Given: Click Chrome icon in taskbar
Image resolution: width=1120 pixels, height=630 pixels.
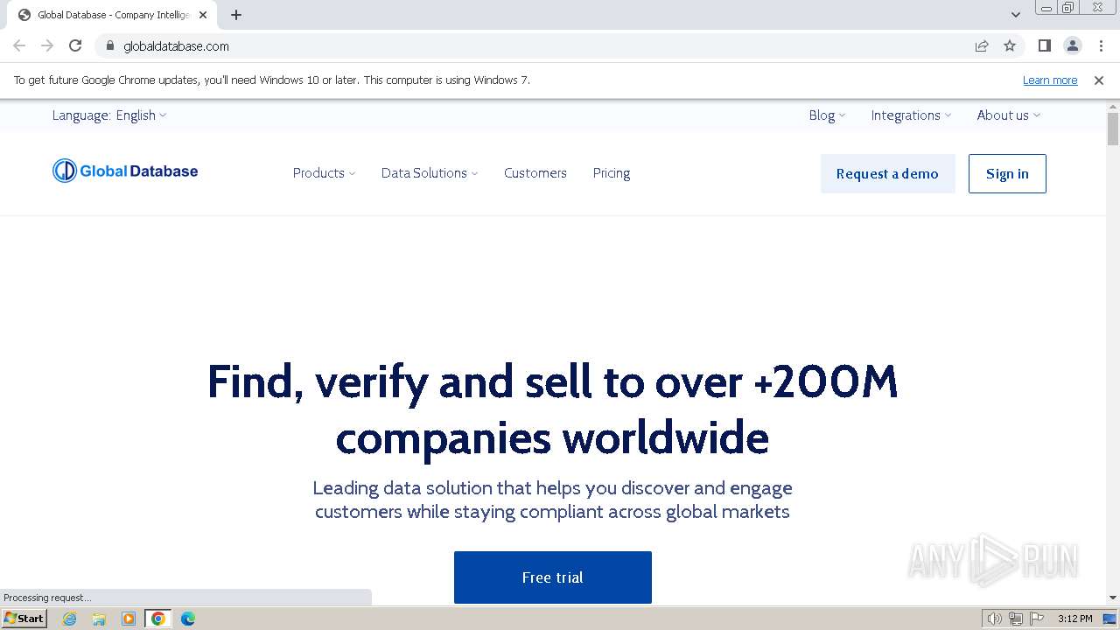Looking at the screenshot, I should point(158,619).
